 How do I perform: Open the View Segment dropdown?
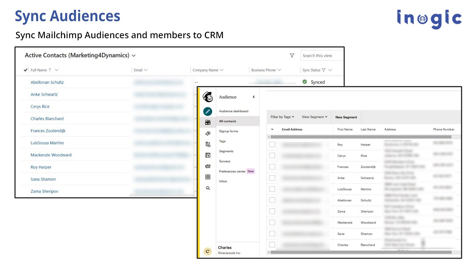click(314, 117)
